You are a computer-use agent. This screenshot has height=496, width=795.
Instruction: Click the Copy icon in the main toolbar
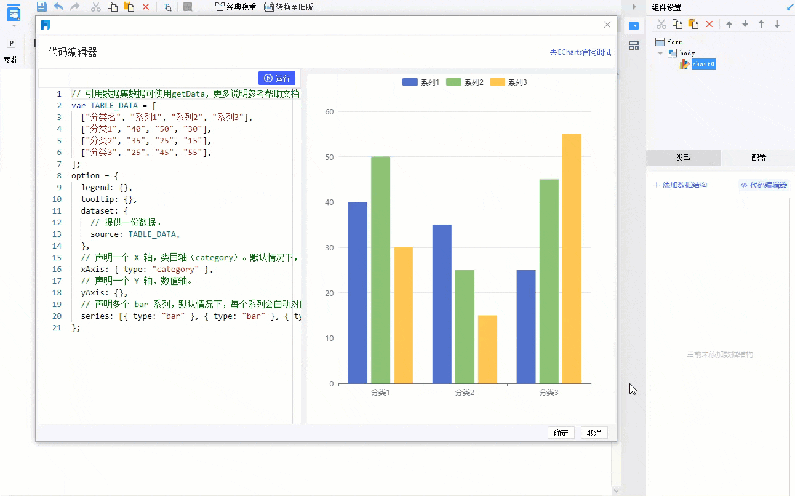112,7
